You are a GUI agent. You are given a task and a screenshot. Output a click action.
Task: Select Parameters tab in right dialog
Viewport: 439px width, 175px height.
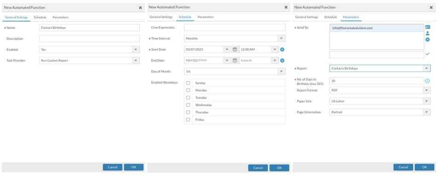coord(351,17)
